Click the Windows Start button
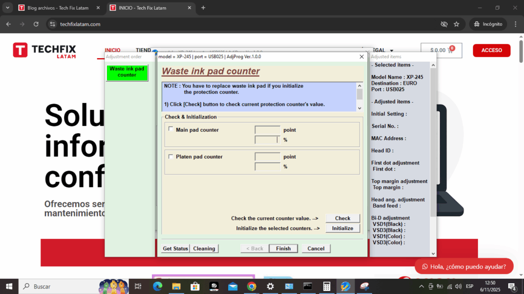 coord(9,286)
